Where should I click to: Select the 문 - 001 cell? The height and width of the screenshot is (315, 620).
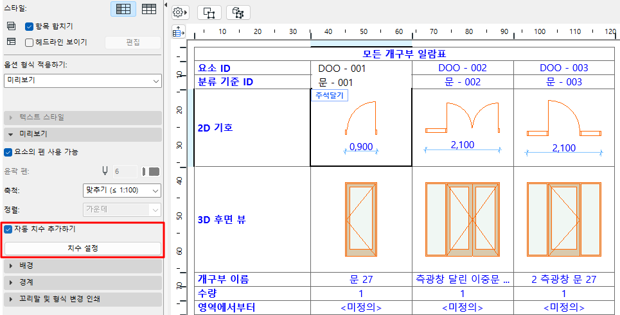click(x=361, y=82)
